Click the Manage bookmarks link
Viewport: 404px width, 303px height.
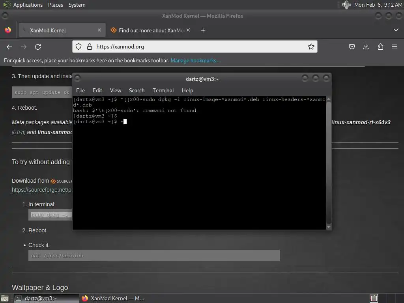coord(196,60)
